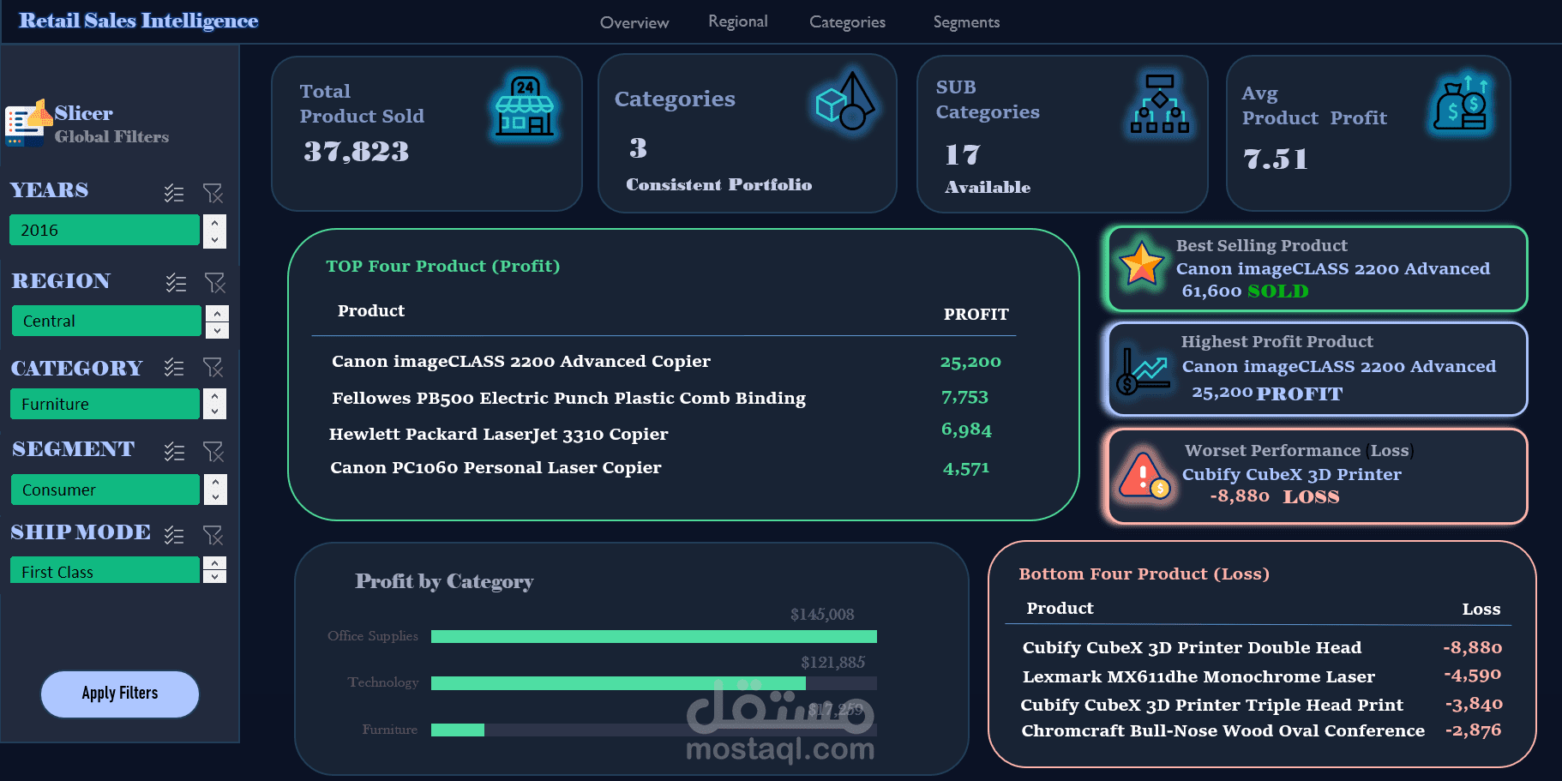Clear the CATEGORY slicer filter
Screen dimensions: 1562x781
213,368
